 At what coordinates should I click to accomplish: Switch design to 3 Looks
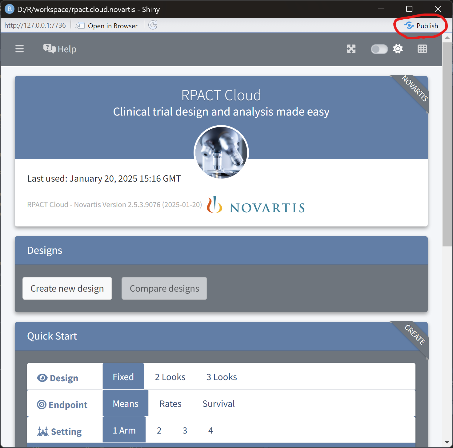coord(221,377)
